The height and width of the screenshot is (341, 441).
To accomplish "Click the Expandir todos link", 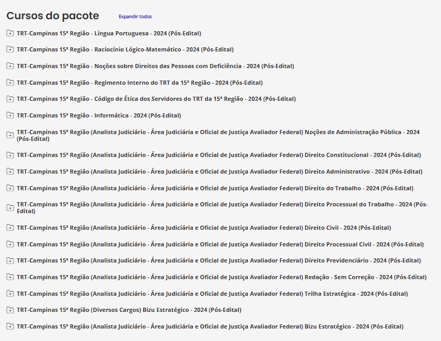I will point(135,17).
